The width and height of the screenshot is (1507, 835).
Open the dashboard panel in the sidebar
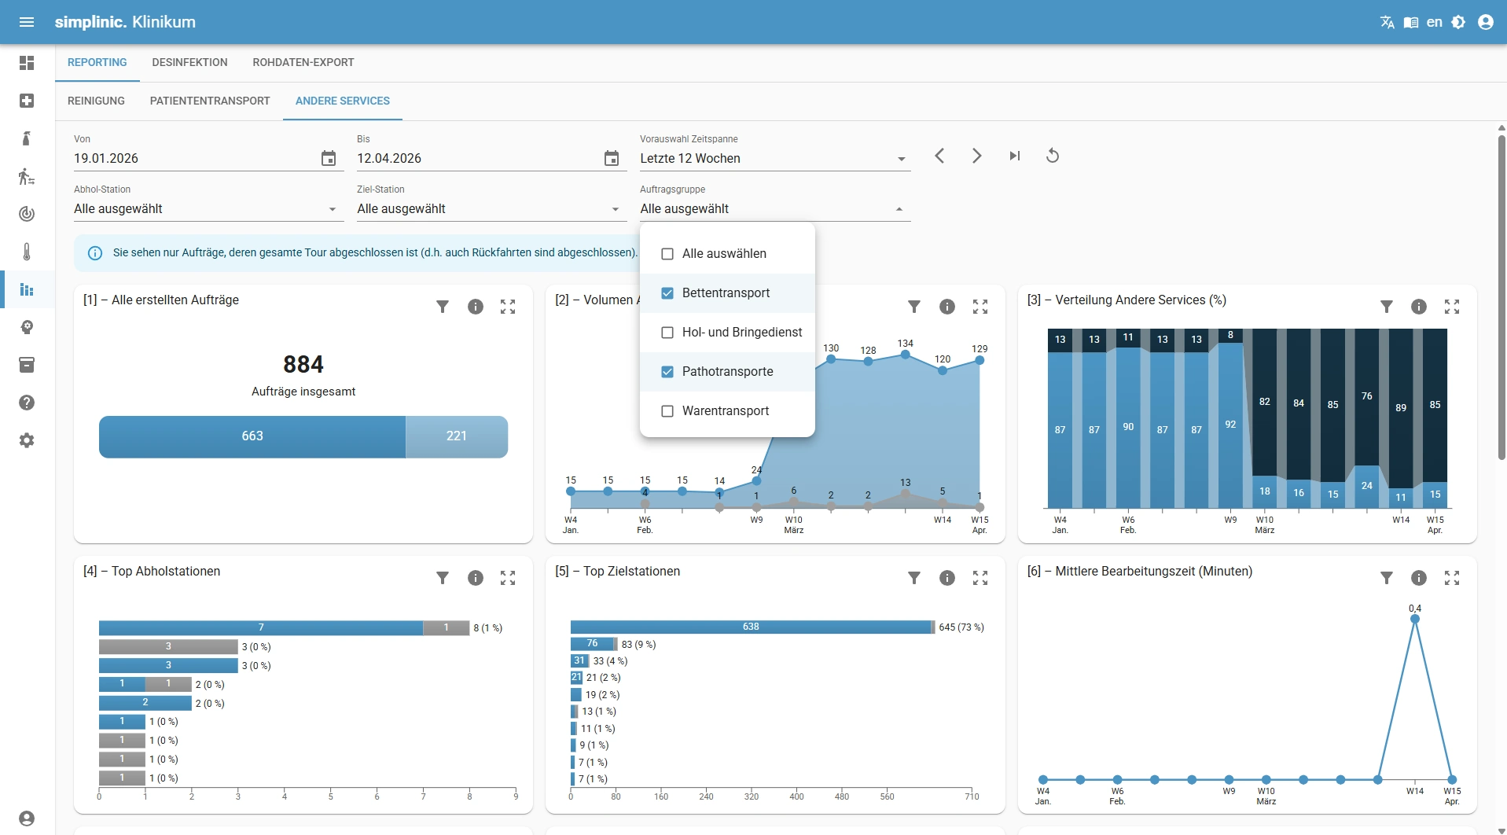(27, 63)
